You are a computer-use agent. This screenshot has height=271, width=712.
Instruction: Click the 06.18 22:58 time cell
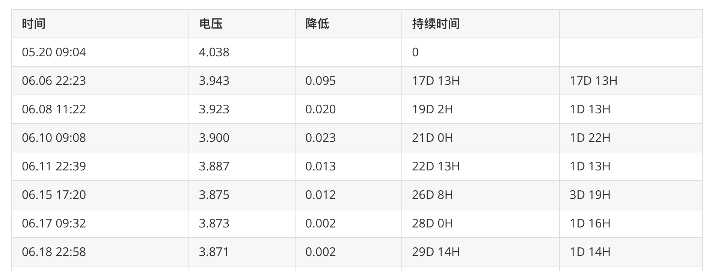tap(54, 252)
